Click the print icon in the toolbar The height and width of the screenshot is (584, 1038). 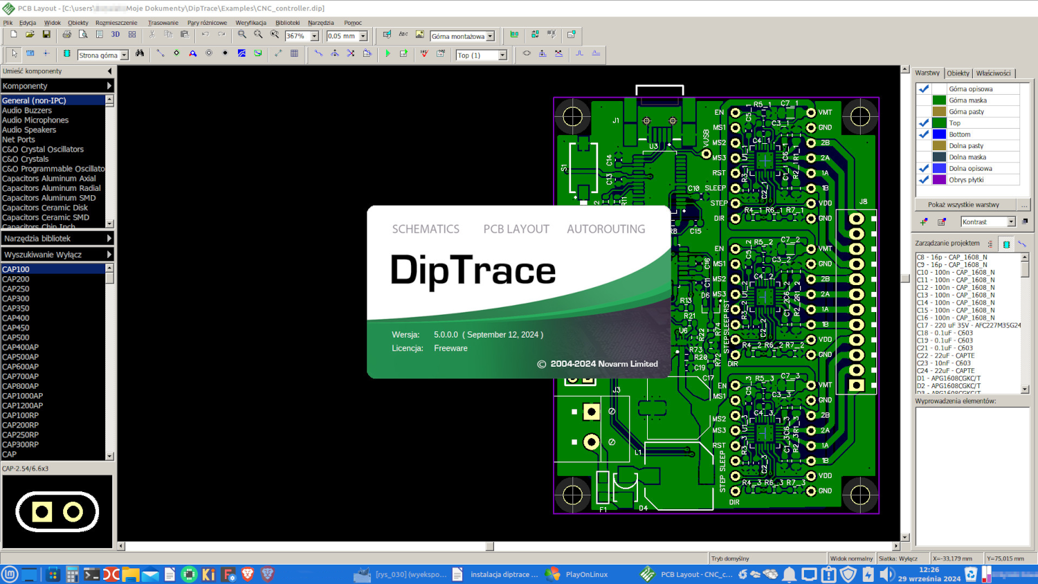tap(66, 35)
